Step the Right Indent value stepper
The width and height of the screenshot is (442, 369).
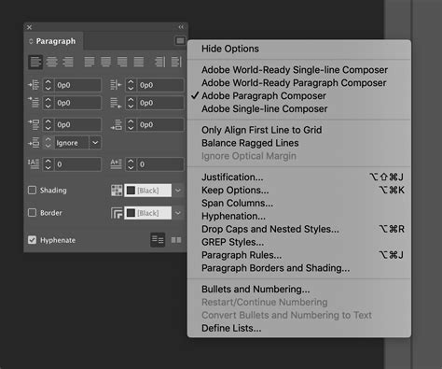click(131, 85)
